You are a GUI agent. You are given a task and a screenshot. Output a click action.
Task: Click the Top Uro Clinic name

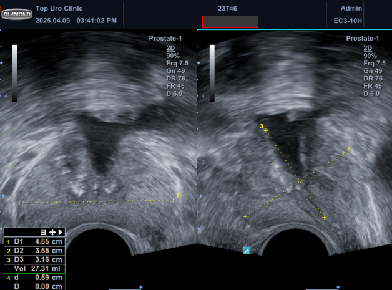pos(59,9)
